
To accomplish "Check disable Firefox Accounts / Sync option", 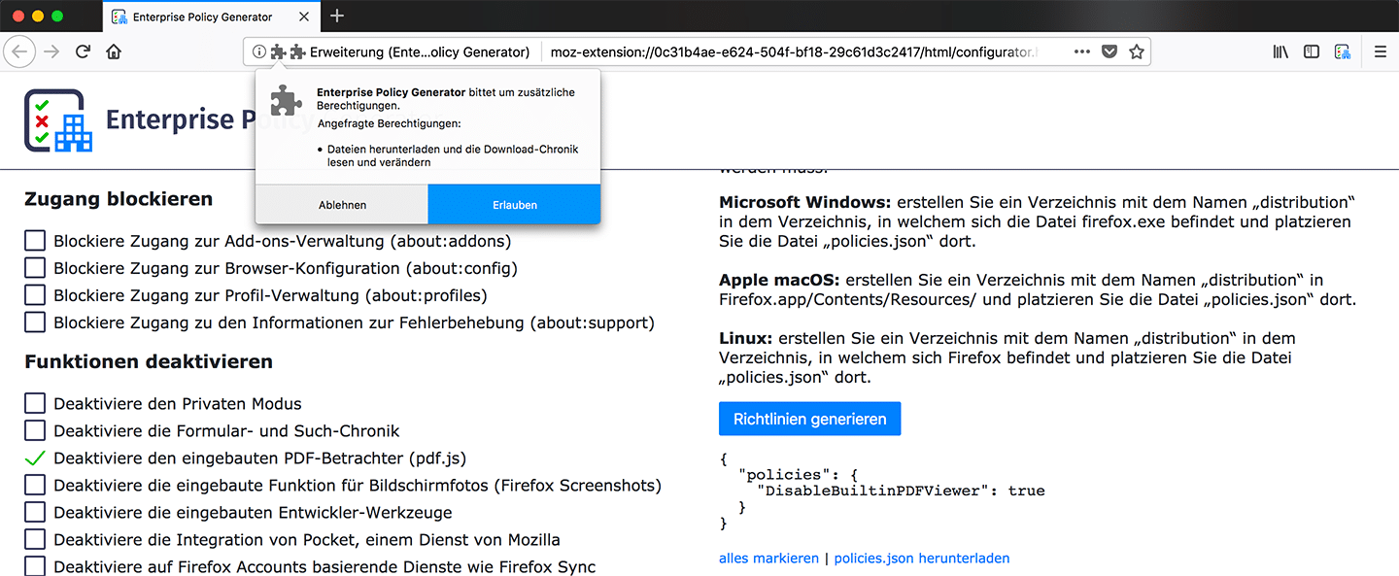I will click(35, 566).
